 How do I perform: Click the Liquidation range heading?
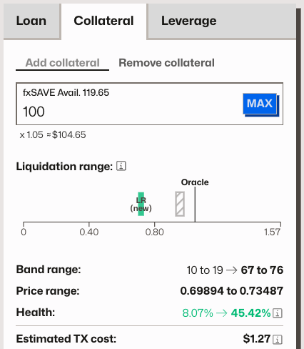tap(64, 167)
